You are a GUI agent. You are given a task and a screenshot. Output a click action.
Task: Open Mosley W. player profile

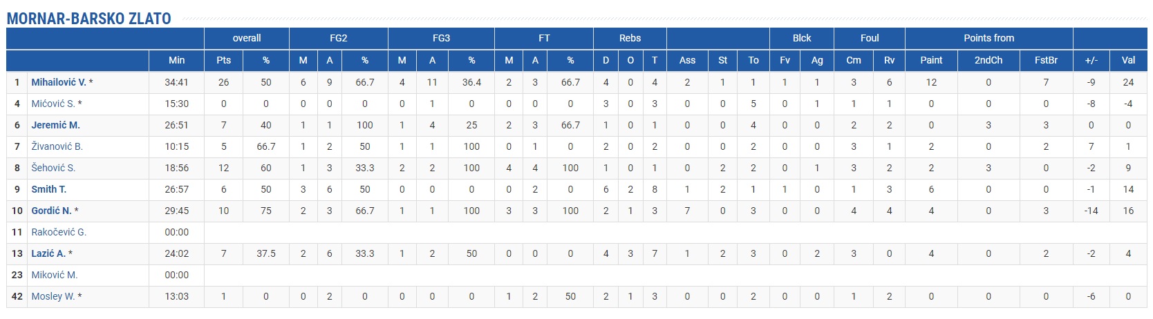pos(53,296)
